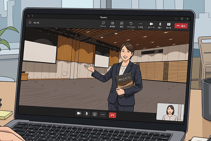Toggle the camera in the top toolbar
This screenshot has height=141, width=211.
coord(151,25)
